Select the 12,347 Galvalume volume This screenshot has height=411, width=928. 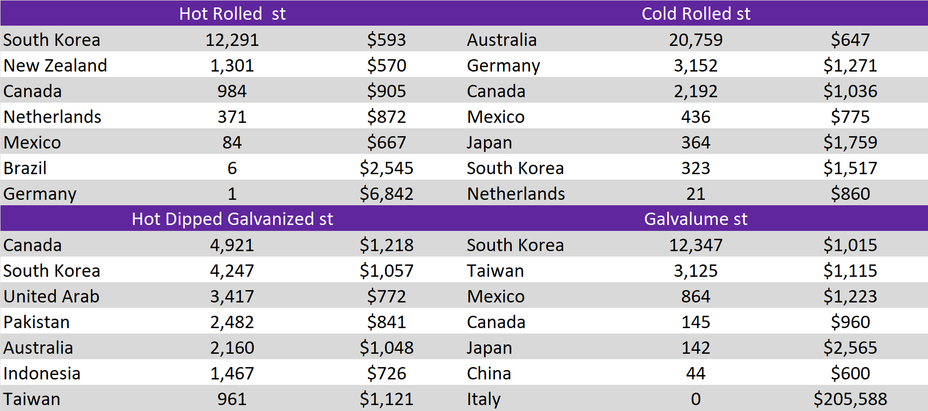[x=695, y=245]
